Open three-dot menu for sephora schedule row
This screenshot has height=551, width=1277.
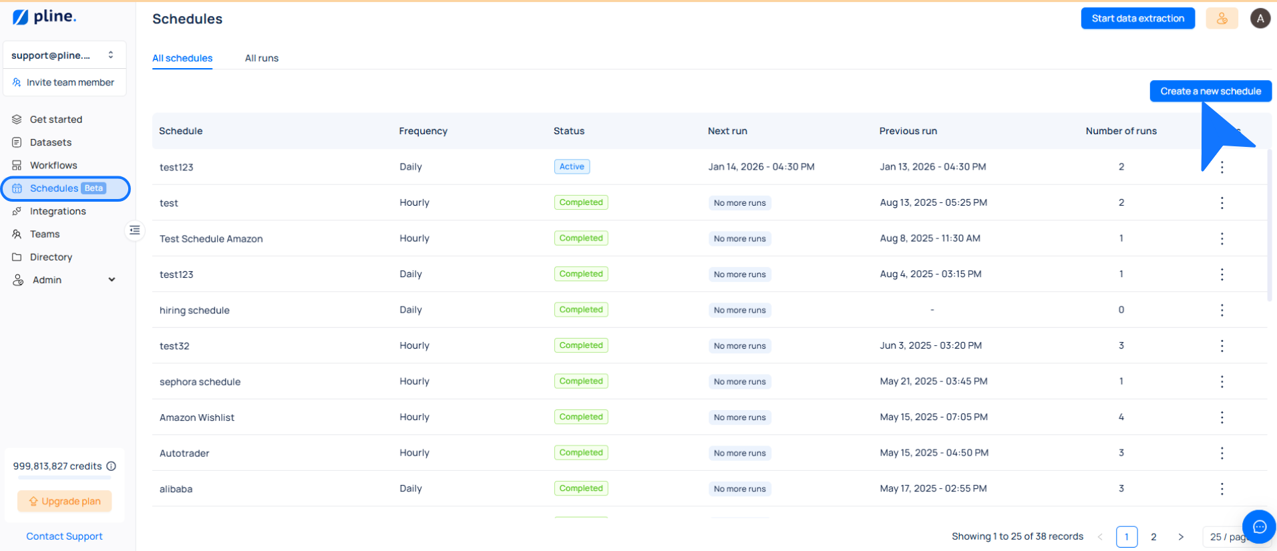(x=1222, y=381)
